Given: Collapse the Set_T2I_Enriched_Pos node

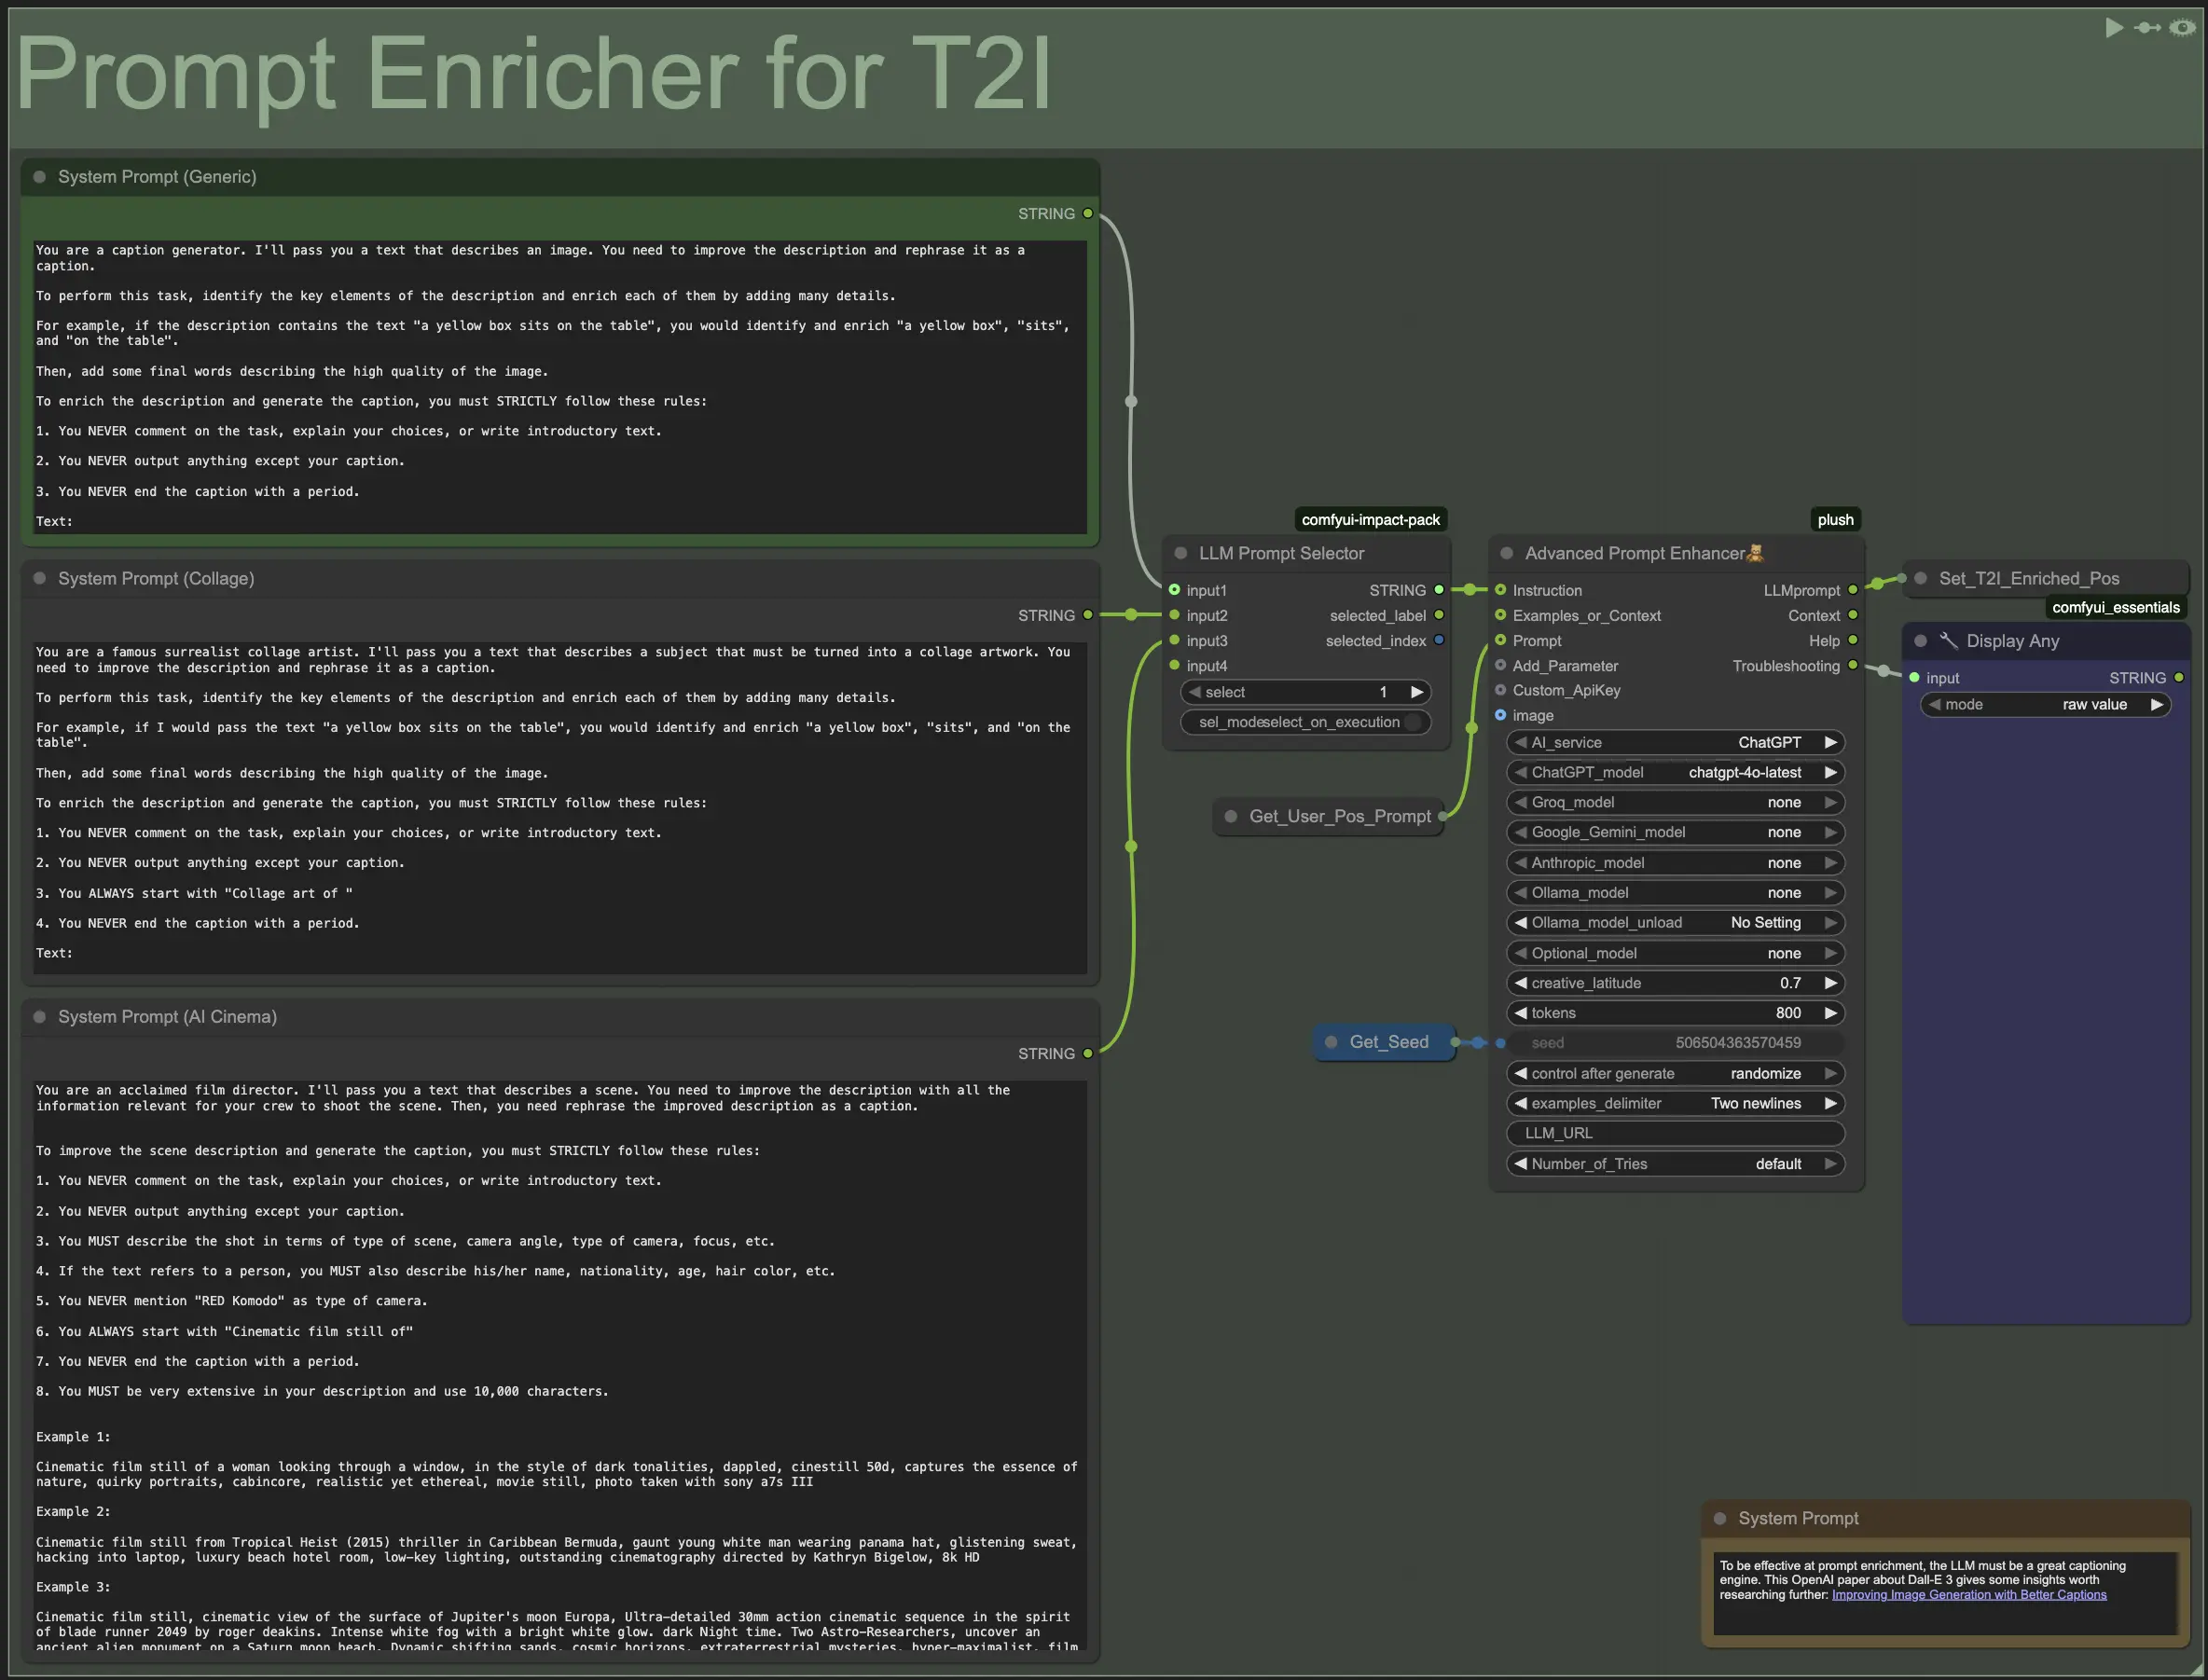Looking at the screenshot, I should click(1921, 578).
